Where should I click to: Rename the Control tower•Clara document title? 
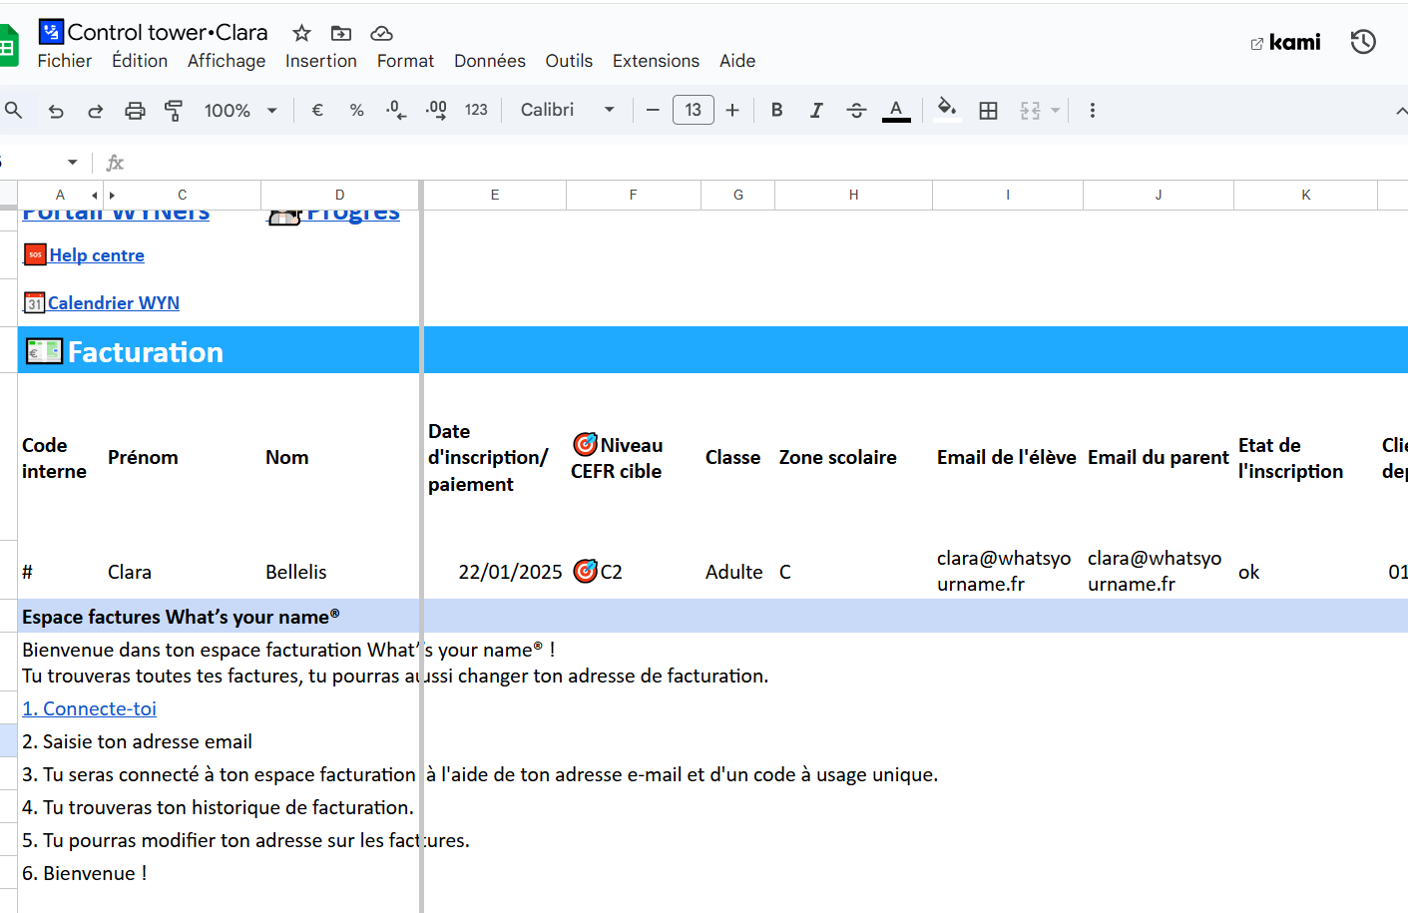click(x=168, y=33)
